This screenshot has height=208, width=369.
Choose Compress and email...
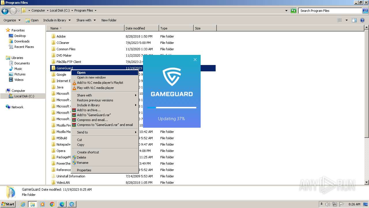(105, 120)
